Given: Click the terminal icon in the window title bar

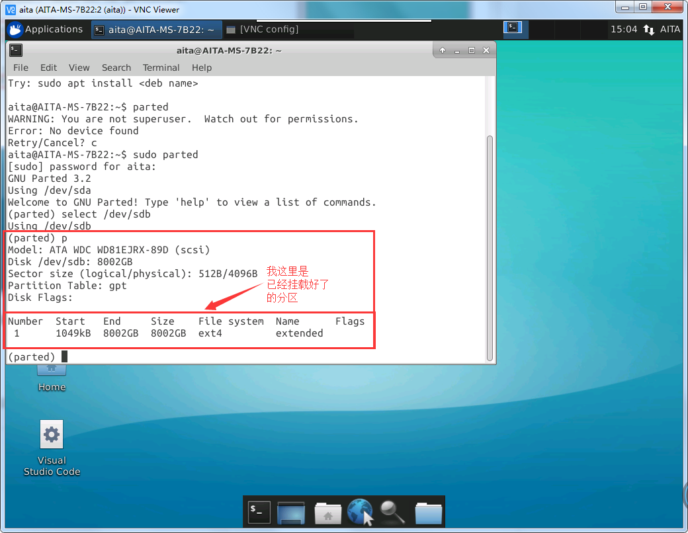Looking at the screenshot, I should pyautogui.click(x=15, y=50).
